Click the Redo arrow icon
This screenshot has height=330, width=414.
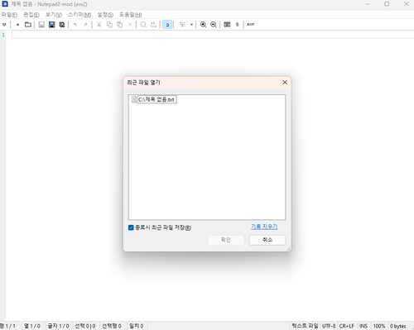tap(85, 25)
